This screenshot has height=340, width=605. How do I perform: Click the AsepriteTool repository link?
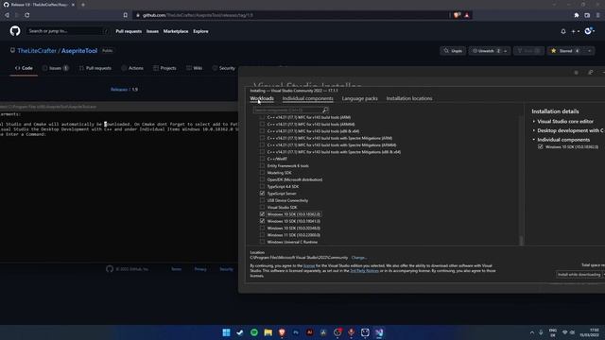79,50
